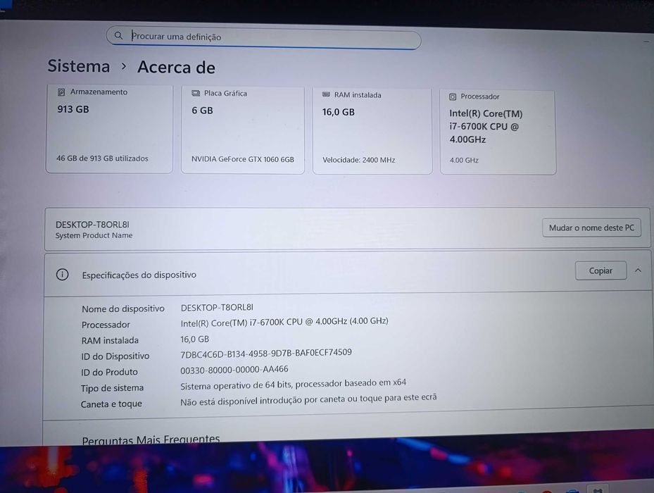The image size is (654, 493).
Task: Click the 'Processador' label in specs list
Action: (x=106, y=325)
